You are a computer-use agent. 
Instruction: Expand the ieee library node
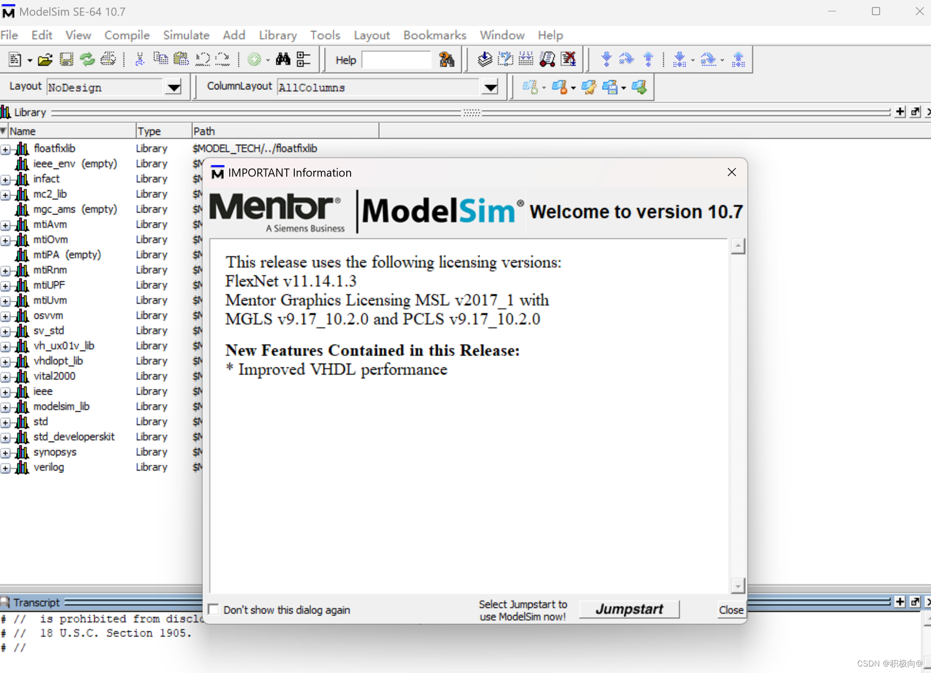click(5, 392)
